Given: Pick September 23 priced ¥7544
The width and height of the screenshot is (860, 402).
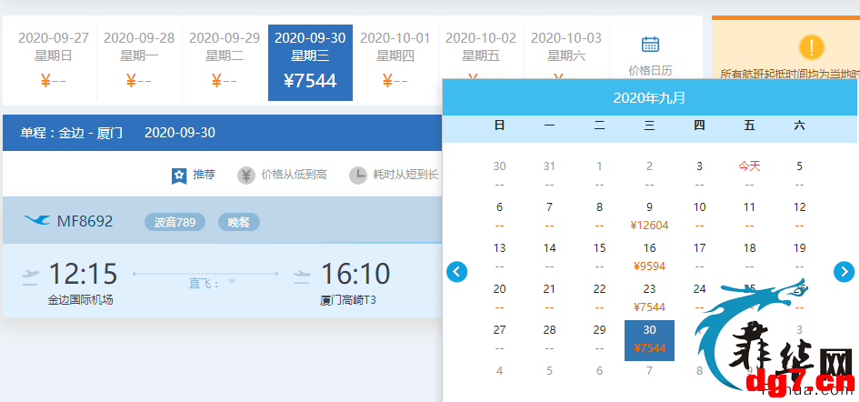Looking at the screenshot, I should (x=649, y=297).
